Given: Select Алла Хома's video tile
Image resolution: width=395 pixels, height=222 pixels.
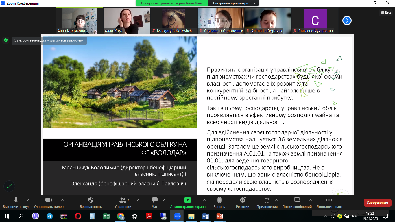Looking at the screenshot, I should click(126, 20).
